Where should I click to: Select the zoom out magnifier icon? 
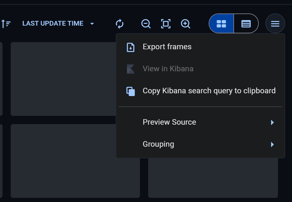pos(146,24)
